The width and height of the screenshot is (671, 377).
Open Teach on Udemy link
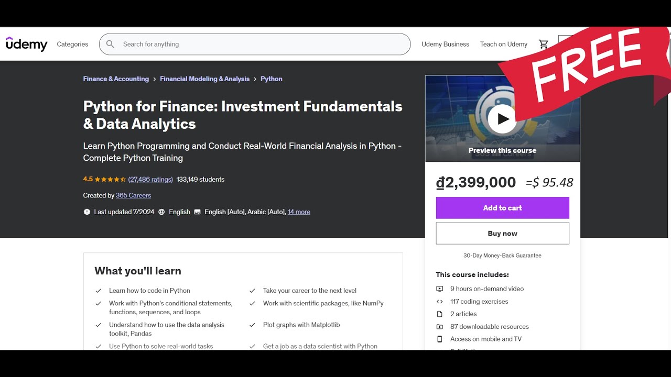coord(504,44)
